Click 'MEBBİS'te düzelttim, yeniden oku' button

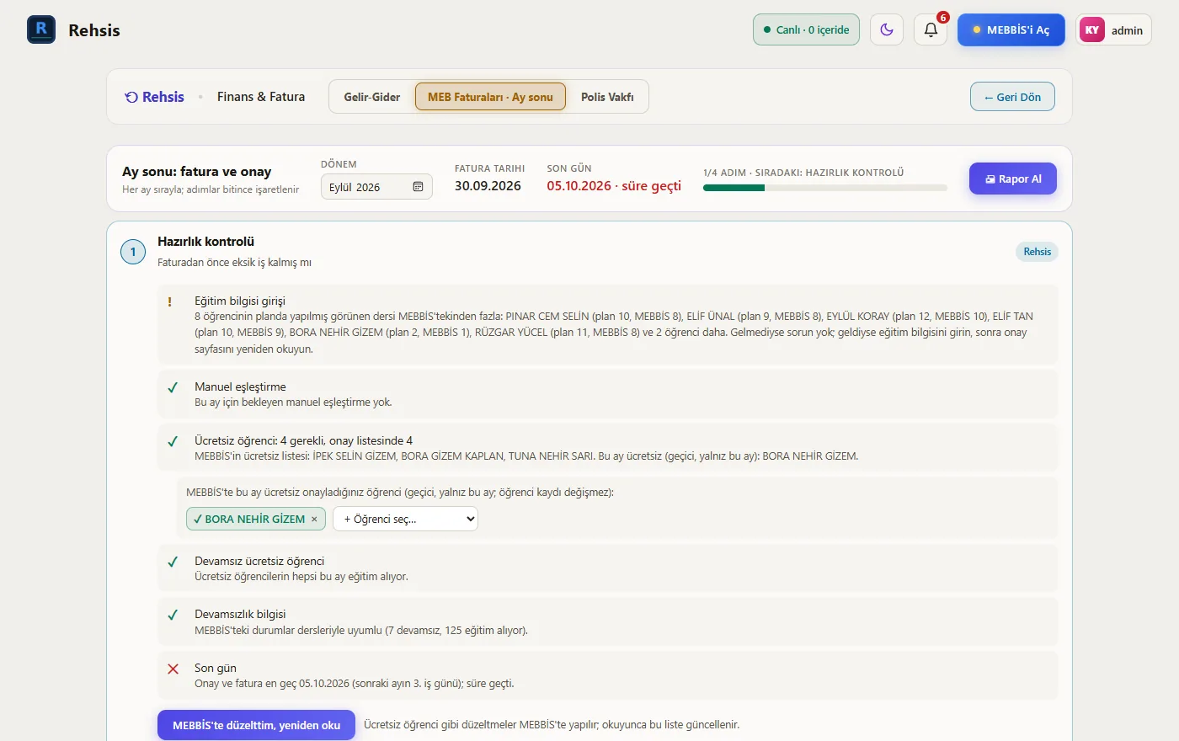coord(257,725)
